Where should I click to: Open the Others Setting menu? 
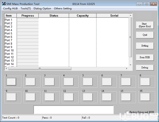63,8
